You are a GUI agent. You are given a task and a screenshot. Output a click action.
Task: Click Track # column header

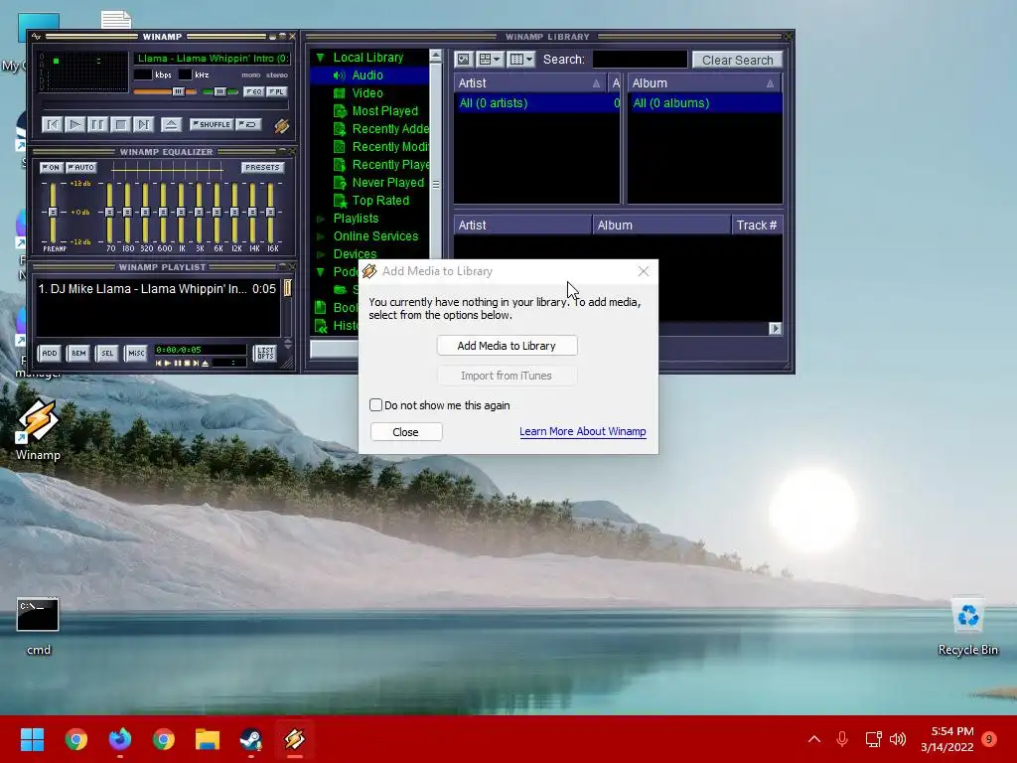pos(757,226)
